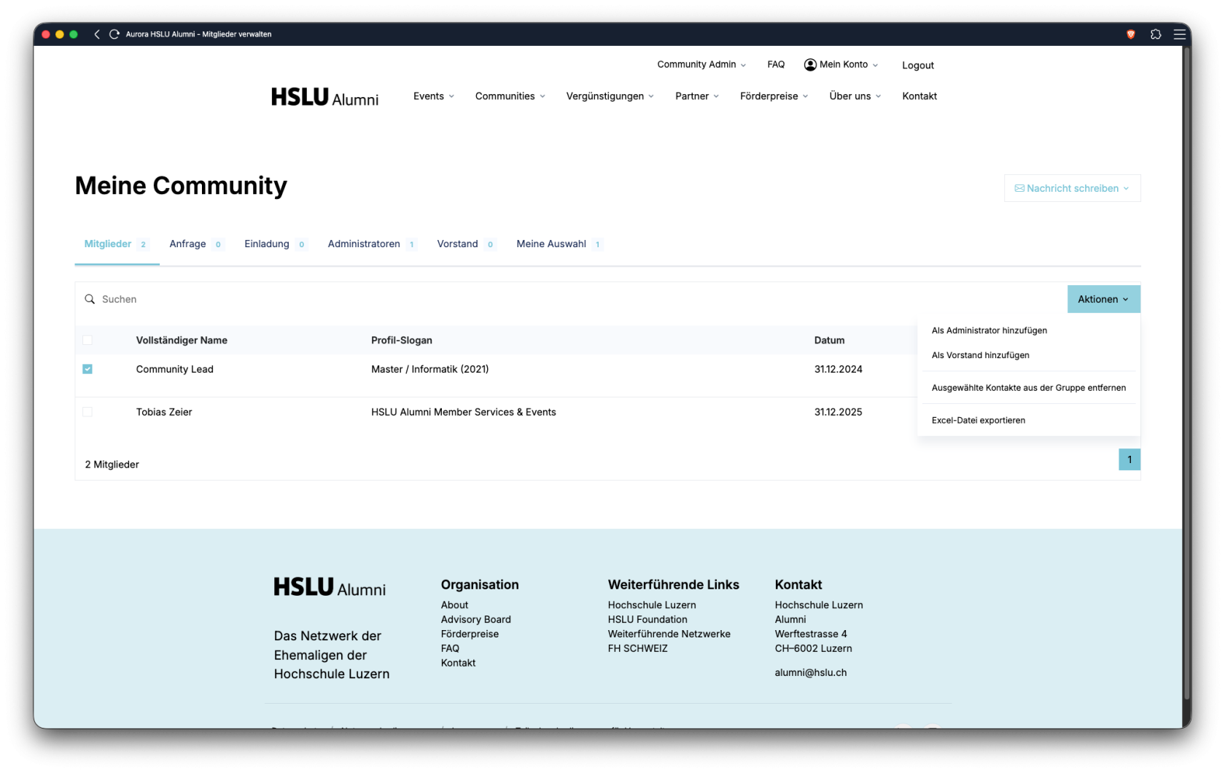The width and height of the screenshot is (1225, 773).
Task: Open Weiterführende Netzwerke footer link
Action: [x=669, y=634]
